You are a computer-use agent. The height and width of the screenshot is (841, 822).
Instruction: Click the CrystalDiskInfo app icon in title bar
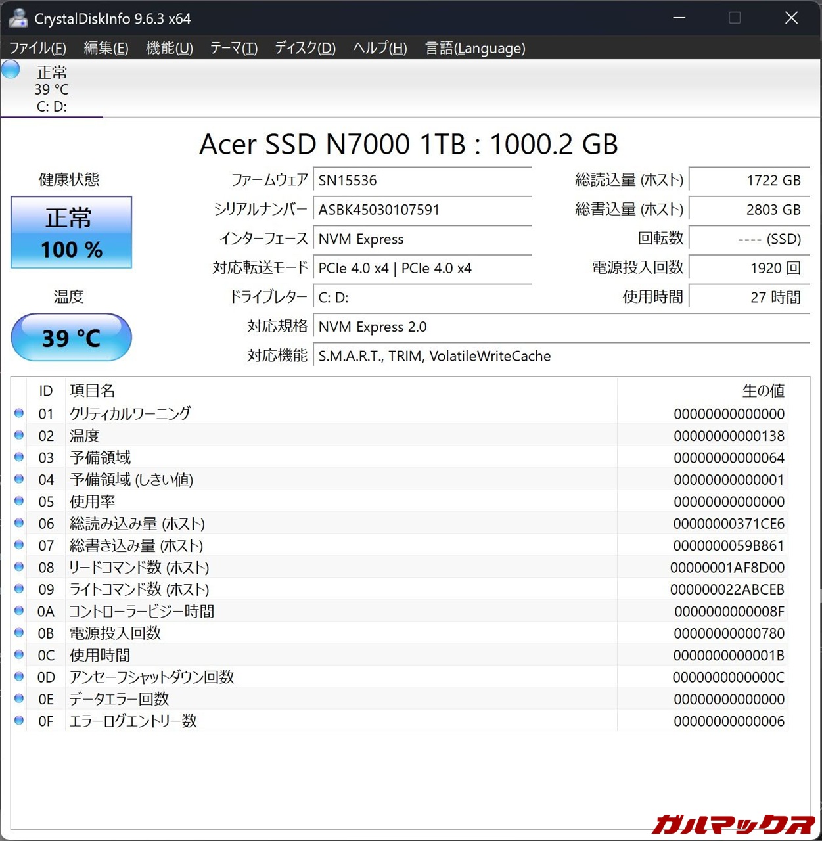[18, 18]
